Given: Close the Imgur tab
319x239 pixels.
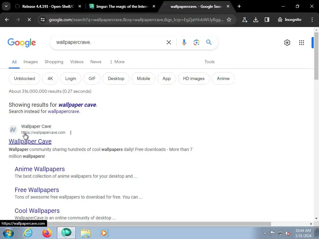Looking at the screenshot, I should coord(154,7).
